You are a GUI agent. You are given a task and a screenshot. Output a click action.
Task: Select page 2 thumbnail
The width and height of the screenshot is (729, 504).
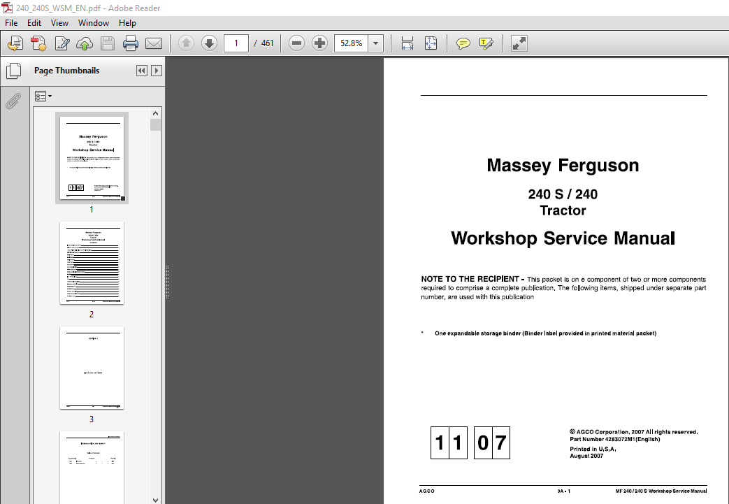[92, 263]
